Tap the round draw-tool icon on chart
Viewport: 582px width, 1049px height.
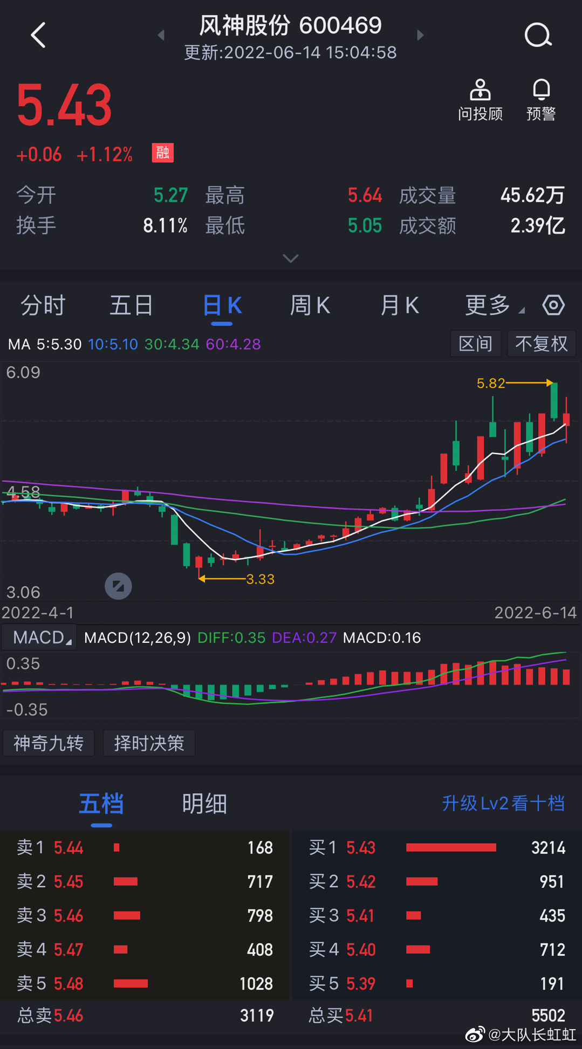118,586
